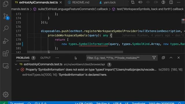Open errors and warnings count in status bar
Screen dimensions: 185x104
tap(40, 103)
